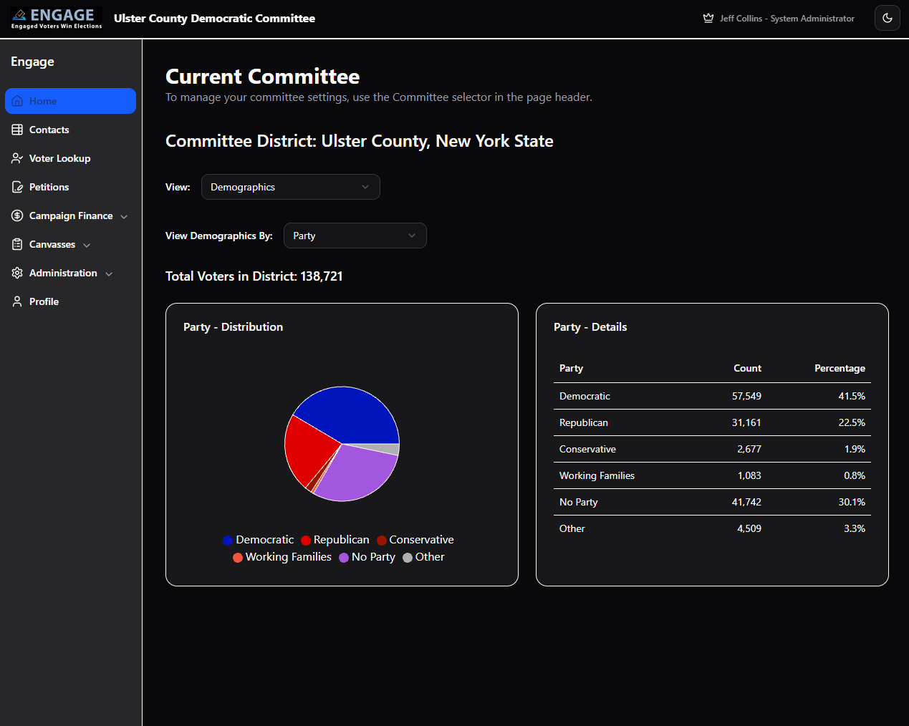Click the ENGAGE logo in header
Image resolution: width=909 pixels, height=726 pixels.
[x=57, y=19]
